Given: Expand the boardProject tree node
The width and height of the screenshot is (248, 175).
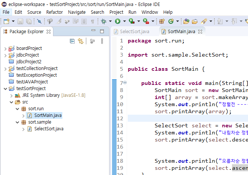Looking at the screenshot, I should (5, 48).
